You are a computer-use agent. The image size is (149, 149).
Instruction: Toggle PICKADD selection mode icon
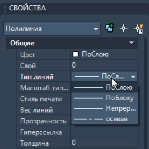tap(110, 28)
